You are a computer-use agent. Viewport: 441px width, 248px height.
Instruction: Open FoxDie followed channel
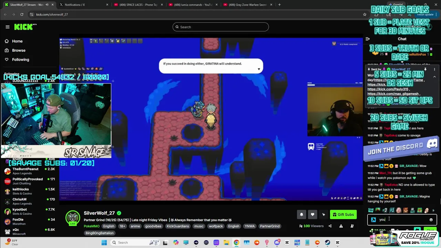coord(29,221)
